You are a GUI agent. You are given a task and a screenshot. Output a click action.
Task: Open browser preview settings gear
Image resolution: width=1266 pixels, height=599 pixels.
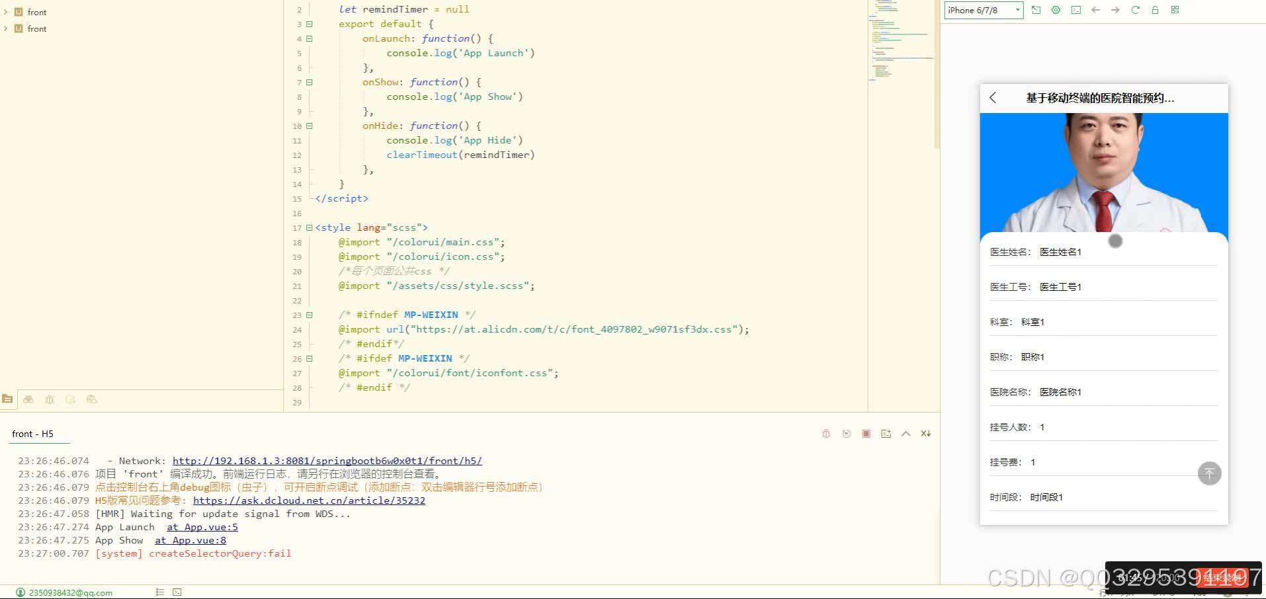1056,10
